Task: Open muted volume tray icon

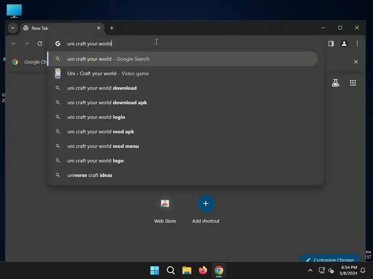Action: (x=331, y=270)
